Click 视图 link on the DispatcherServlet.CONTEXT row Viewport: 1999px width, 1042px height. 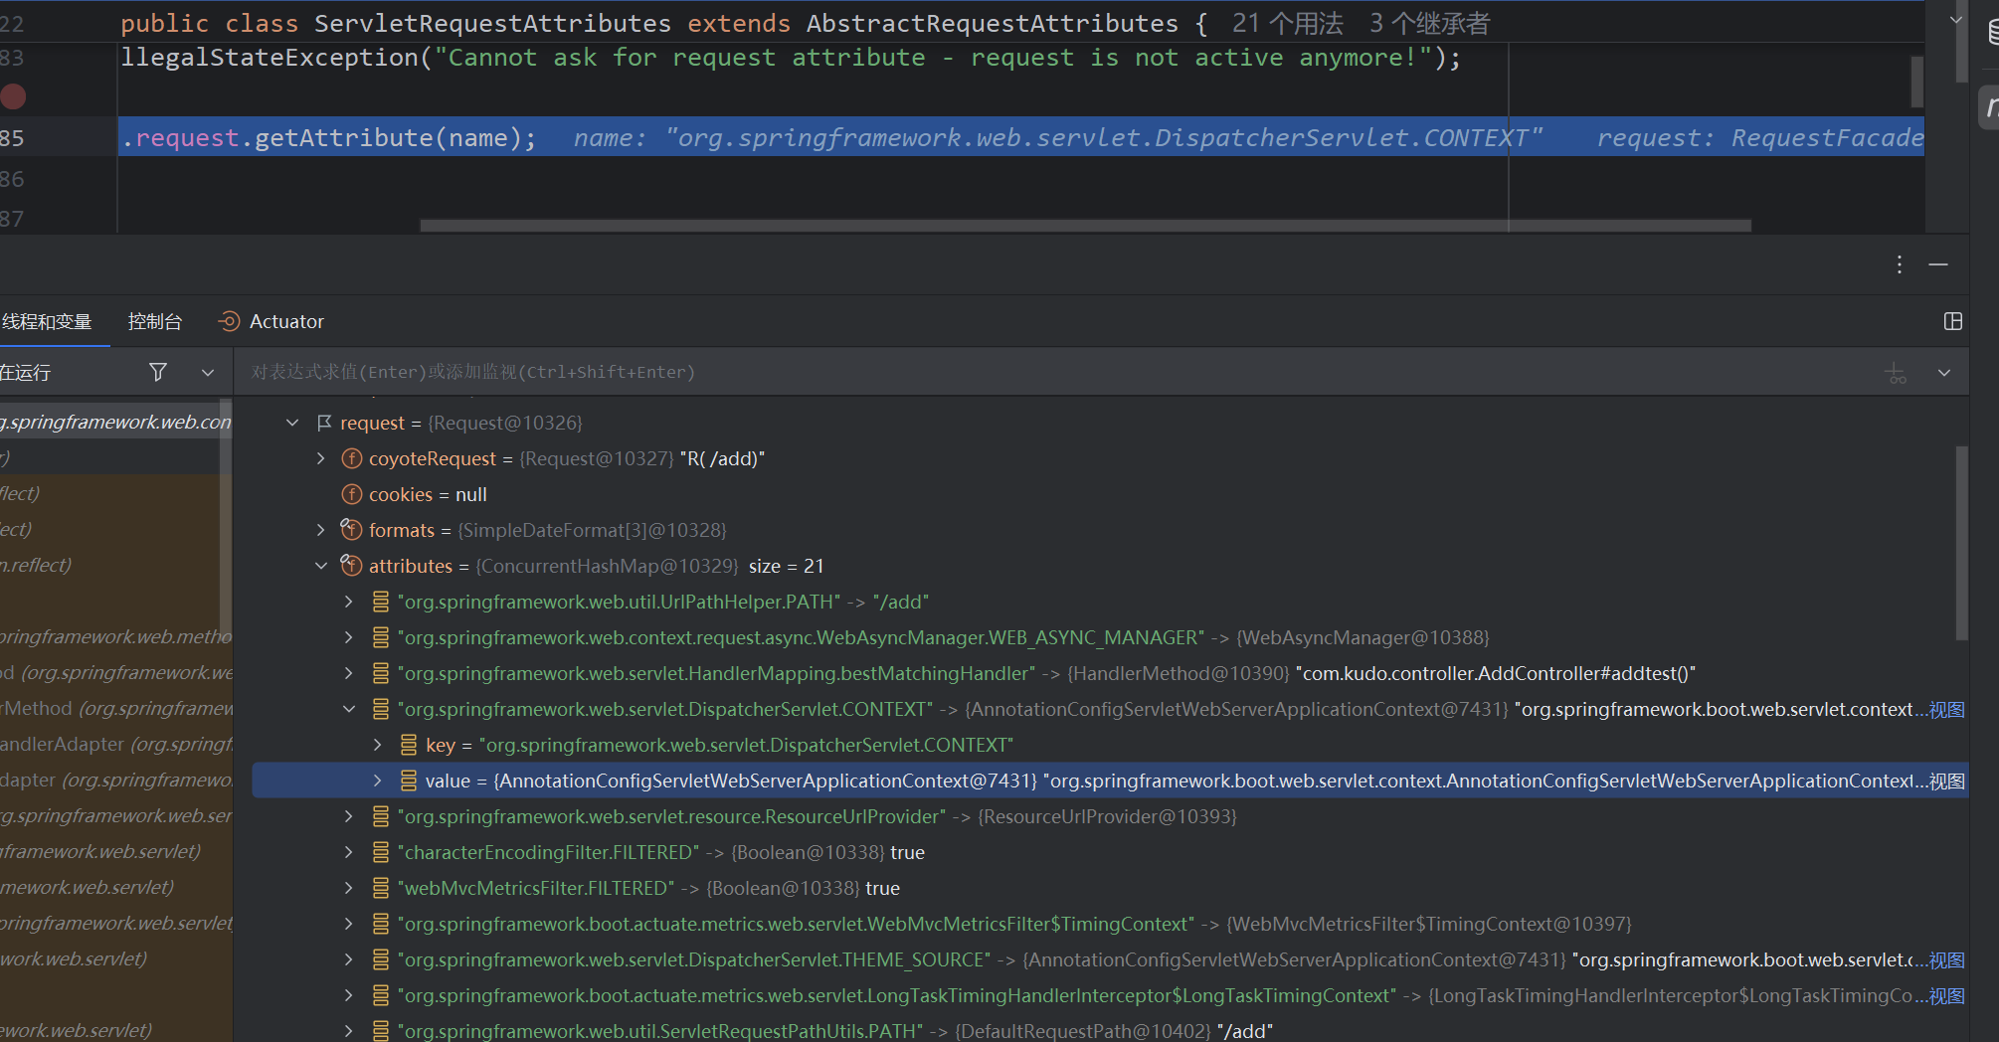coord(1947,709)
